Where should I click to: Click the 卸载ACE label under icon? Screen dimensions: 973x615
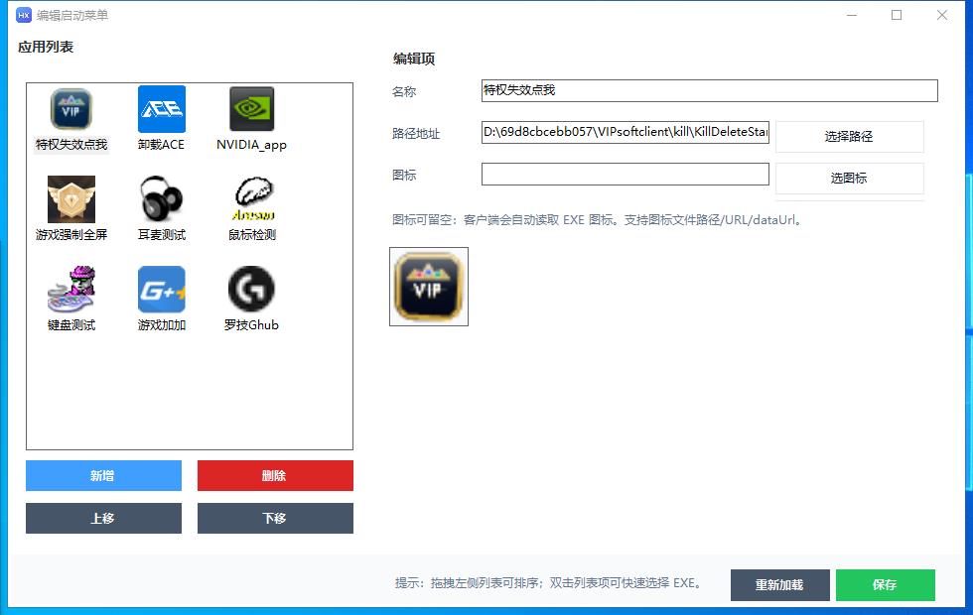161,145
